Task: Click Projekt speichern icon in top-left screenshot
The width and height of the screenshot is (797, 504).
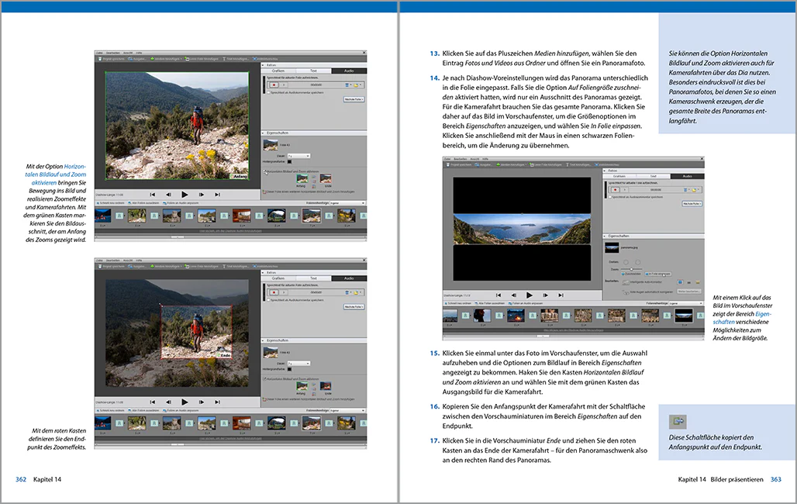Action: (100, 58)
